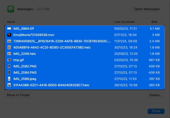This screenshot has width=170, height=118.
Task: Select the IMG_3984.tiff file thumbnail icon
Action: [9, 29]
